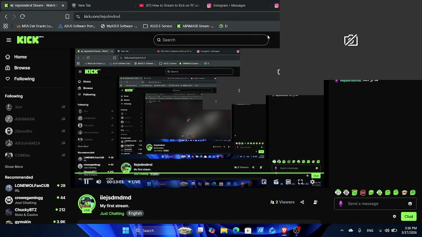Click the English language tag

click(x=135, y=213)
